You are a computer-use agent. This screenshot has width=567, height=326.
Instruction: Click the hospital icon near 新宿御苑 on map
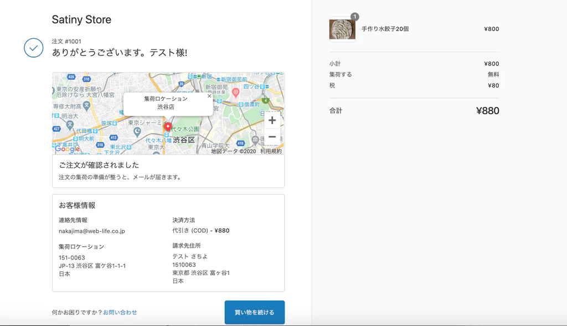[x=236, y=91]
